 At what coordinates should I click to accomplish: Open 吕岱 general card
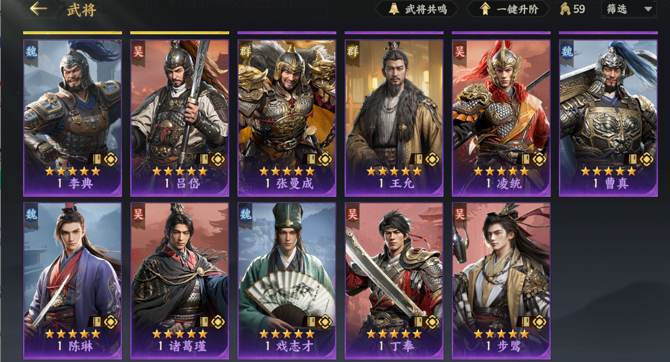click(x=180, y=118)
